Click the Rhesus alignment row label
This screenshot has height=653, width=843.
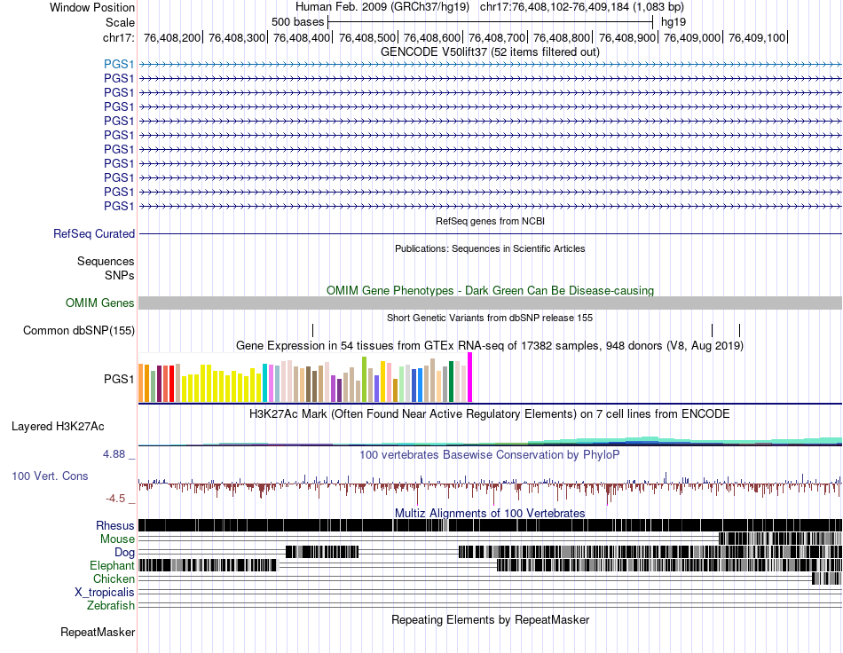(115, 525)
